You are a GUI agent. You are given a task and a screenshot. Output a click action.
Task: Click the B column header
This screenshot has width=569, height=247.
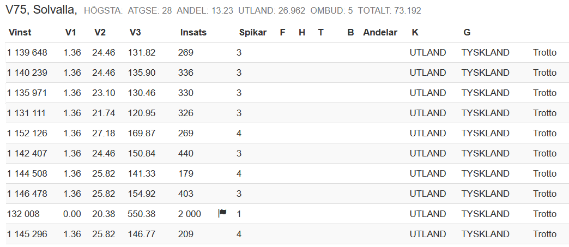coord(350,32)
